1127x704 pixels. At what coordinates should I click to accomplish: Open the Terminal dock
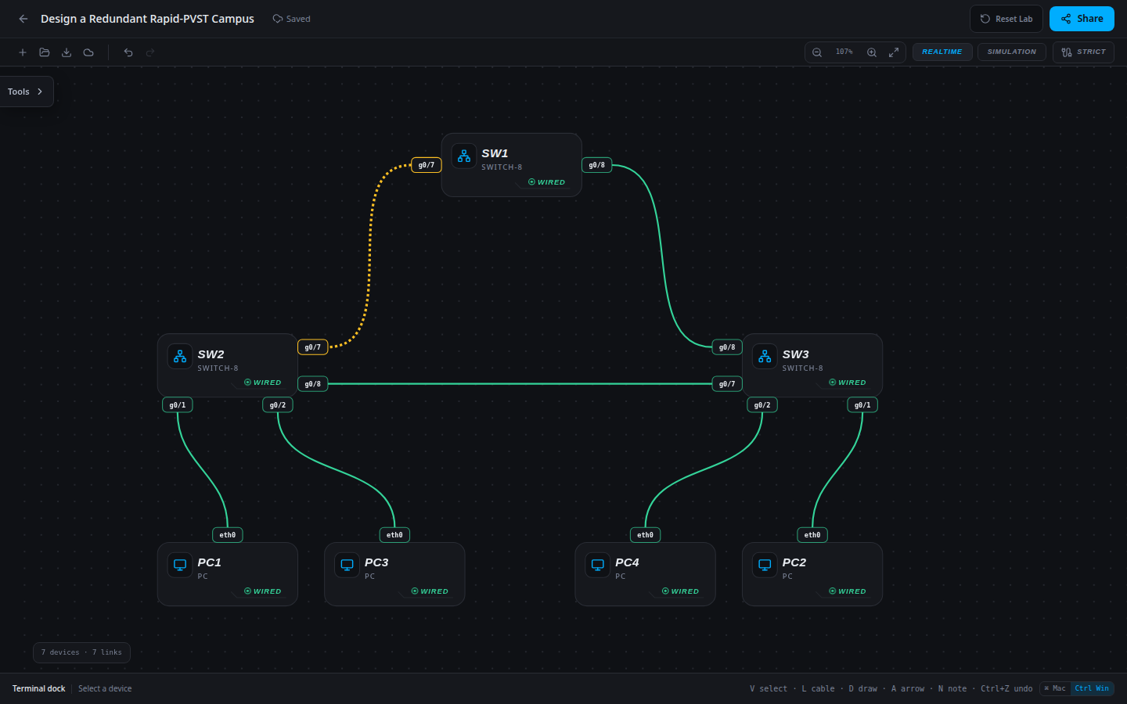point(39,688)
